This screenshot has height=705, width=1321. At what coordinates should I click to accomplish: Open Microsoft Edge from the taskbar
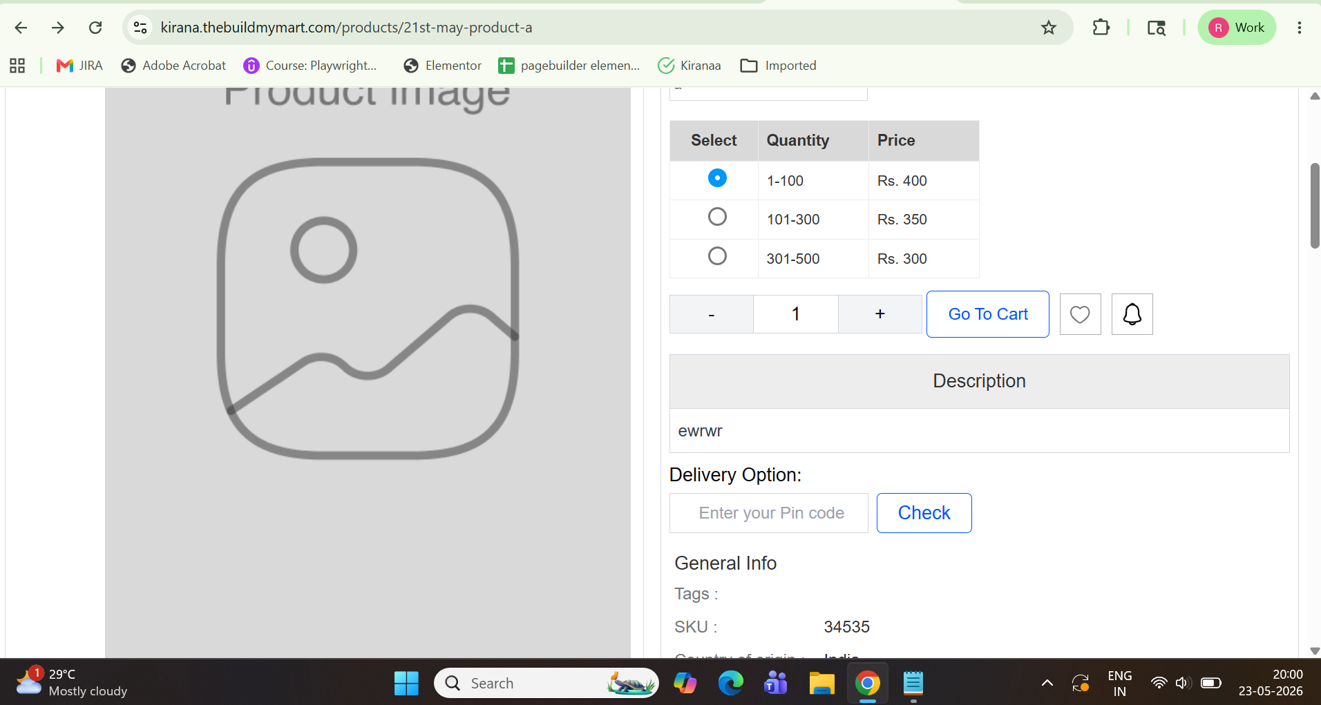(x=730, y=684)
